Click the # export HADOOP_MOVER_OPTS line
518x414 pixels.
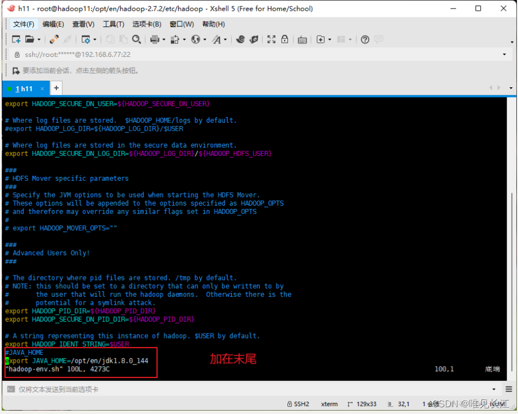61,228
